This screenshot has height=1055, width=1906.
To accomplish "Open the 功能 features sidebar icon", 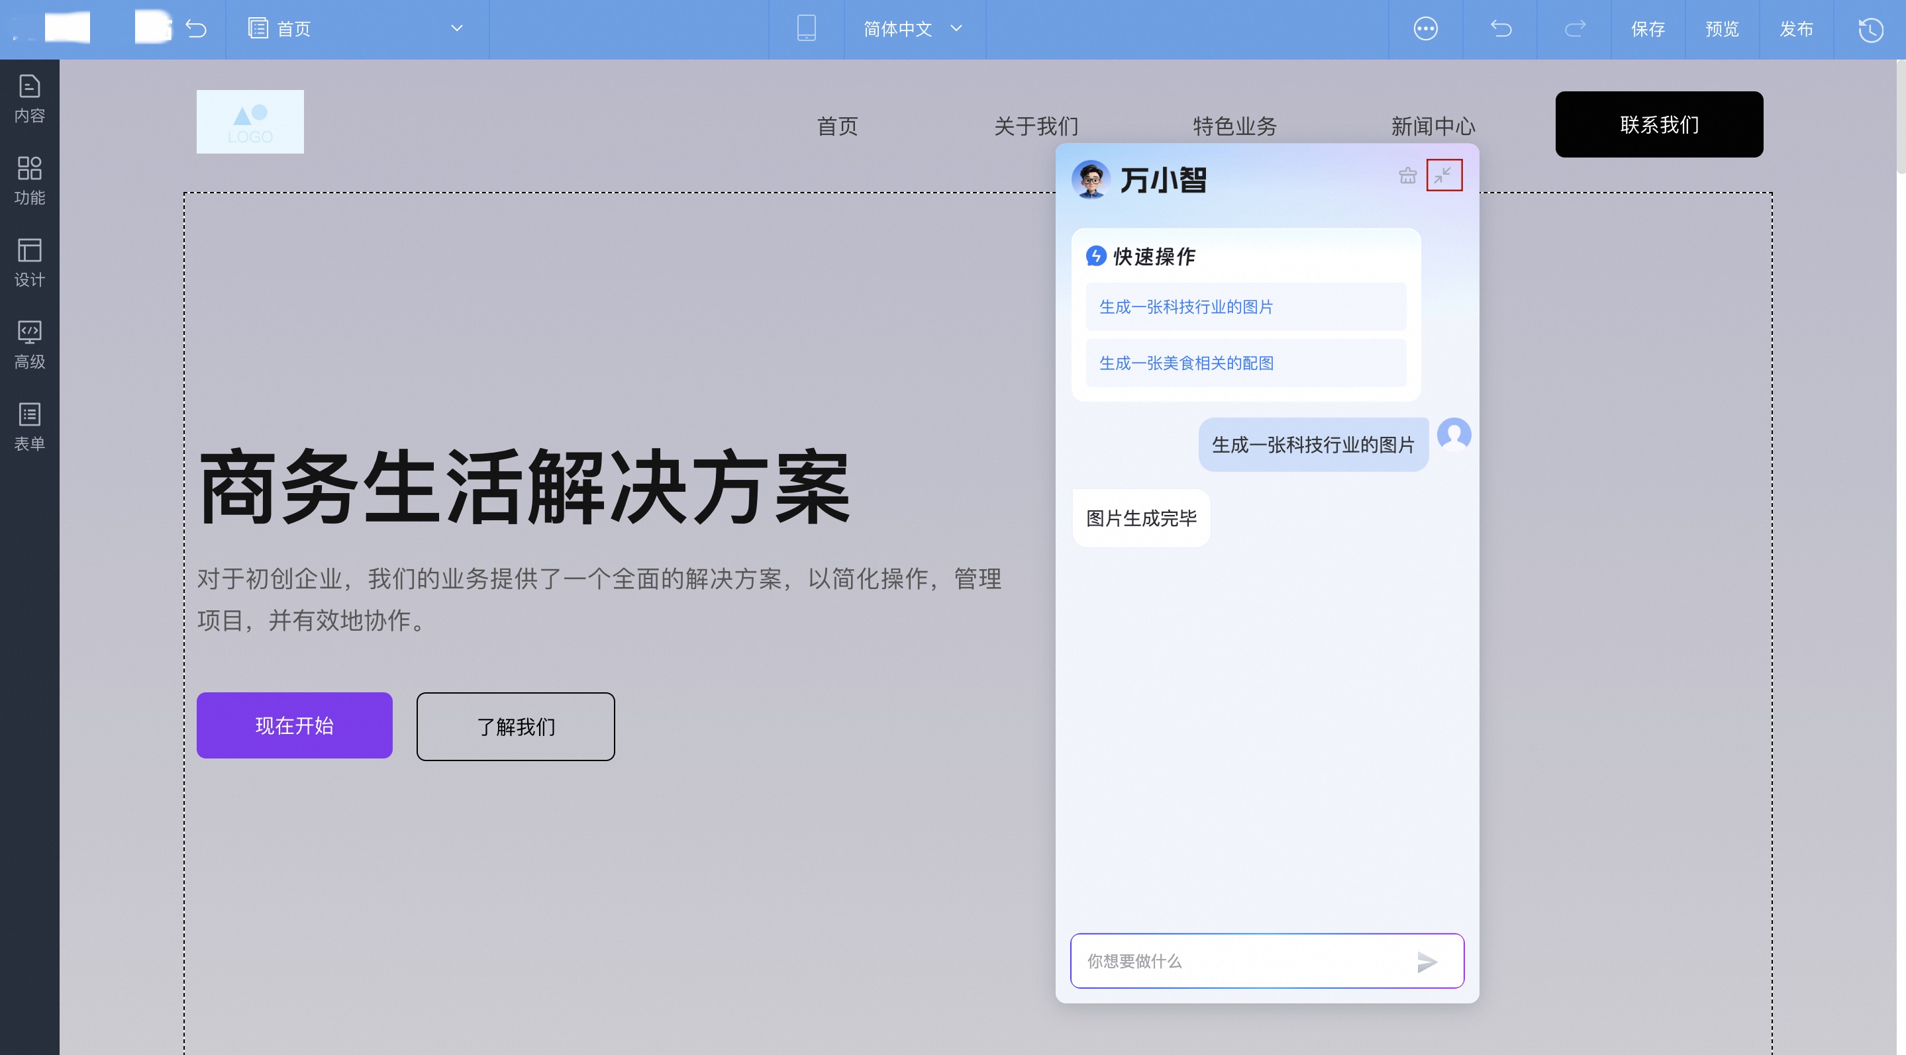I will (x=30, y=181).
